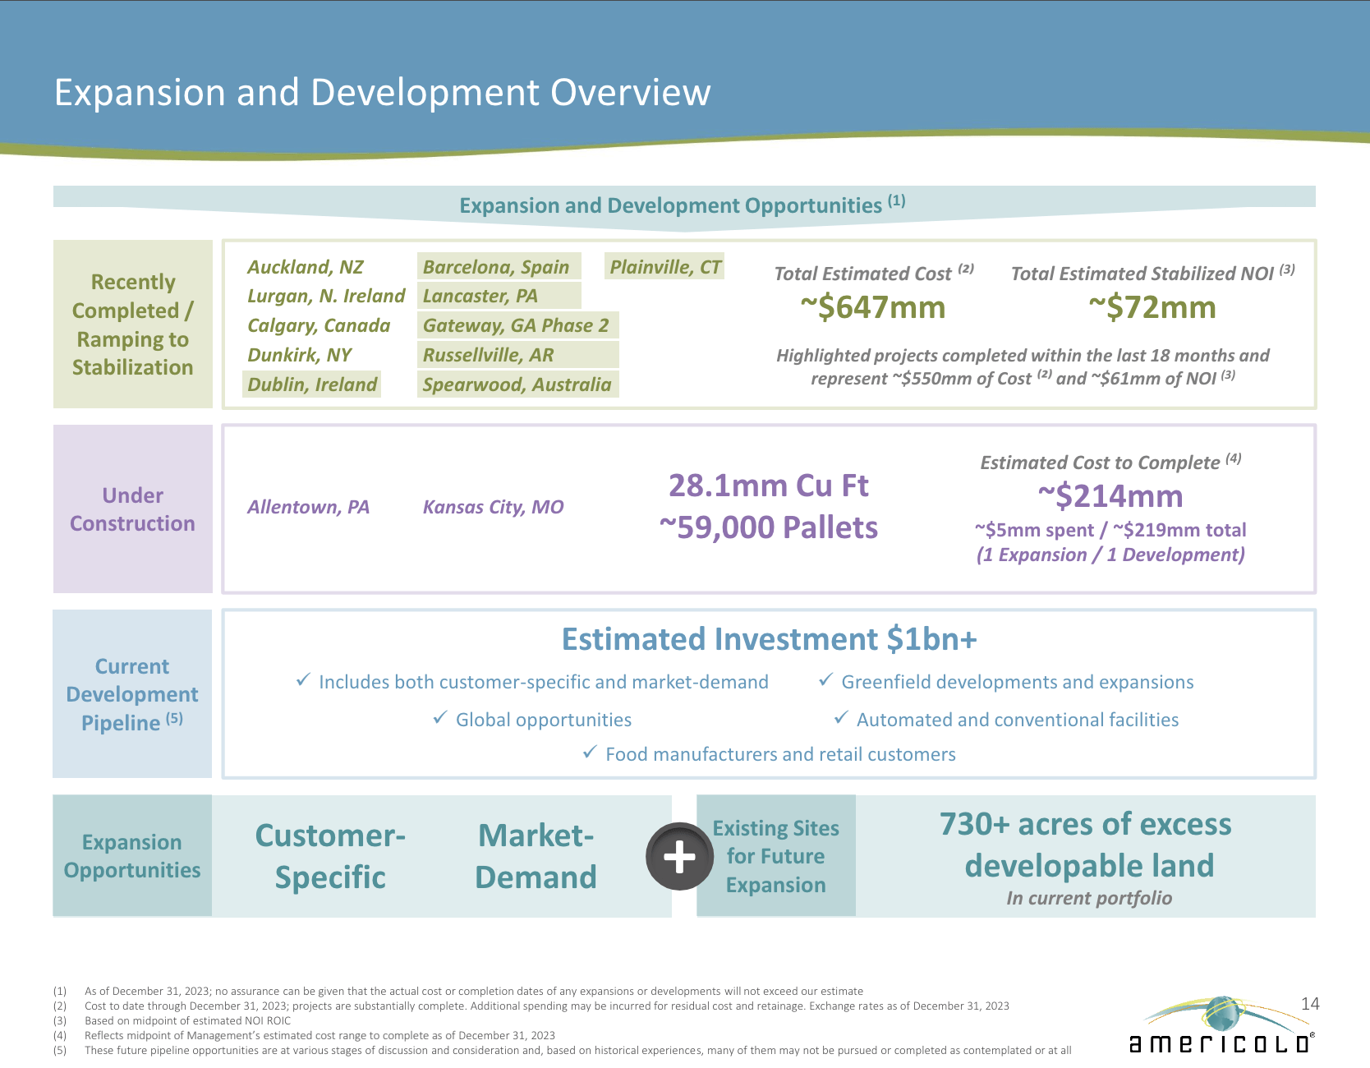This screenshot has width=1370, height=1068.
Task: Toggle the Plainville, CT highlighted entry
Action: tap(665, 266)
